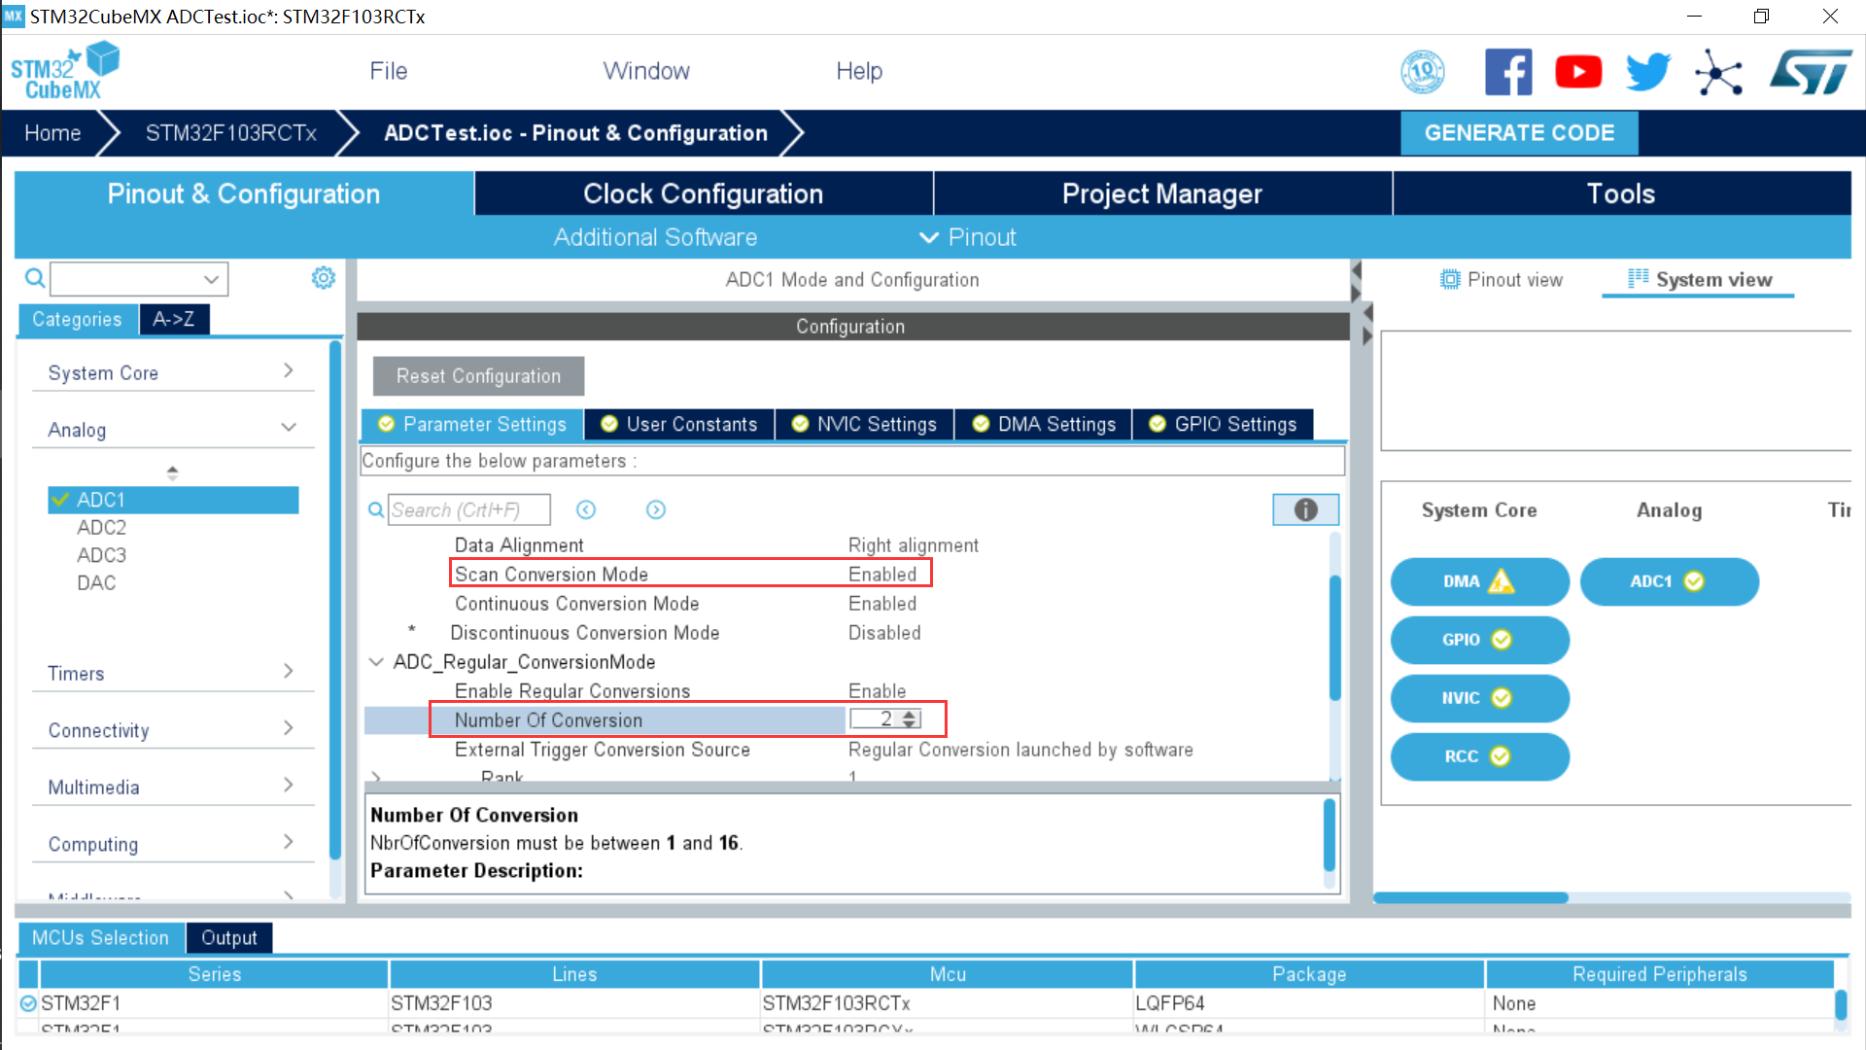Go to previous search result arrow
1866x1050 pixels.
(586, 509)
